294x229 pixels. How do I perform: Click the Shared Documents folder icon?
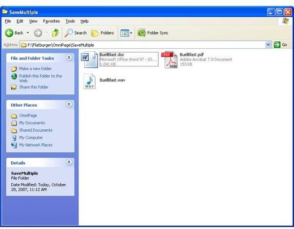tap(14, 130)
